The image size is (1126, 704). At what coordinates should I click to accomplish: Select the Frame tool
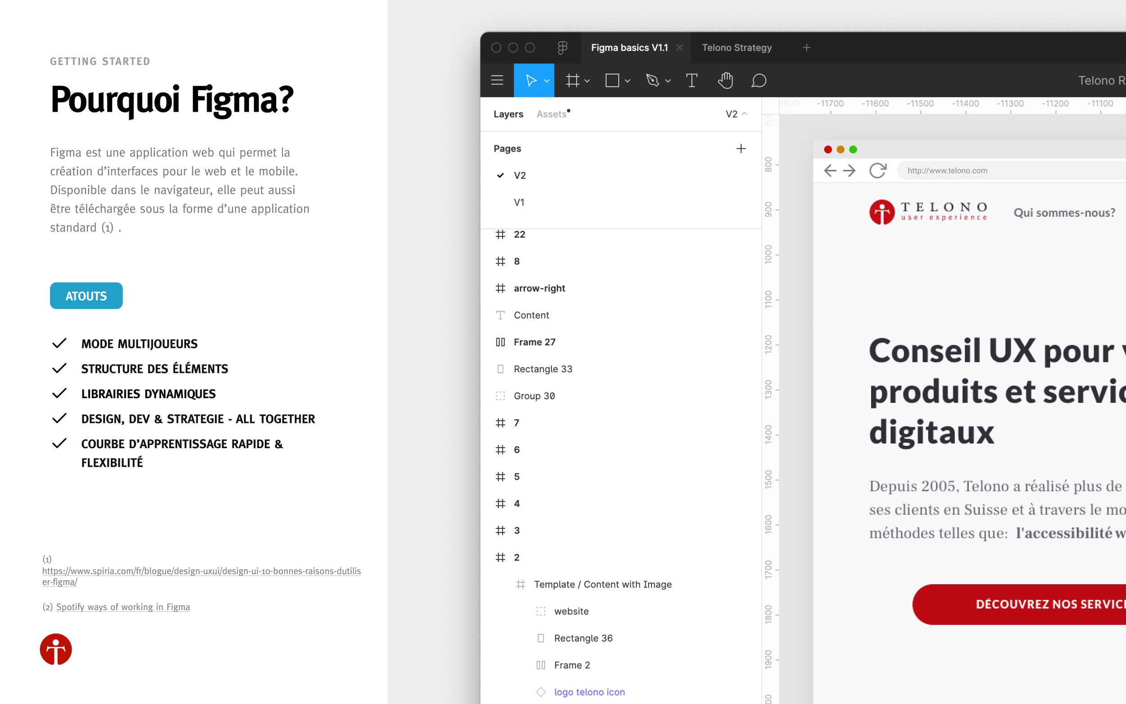click(572, 80)
